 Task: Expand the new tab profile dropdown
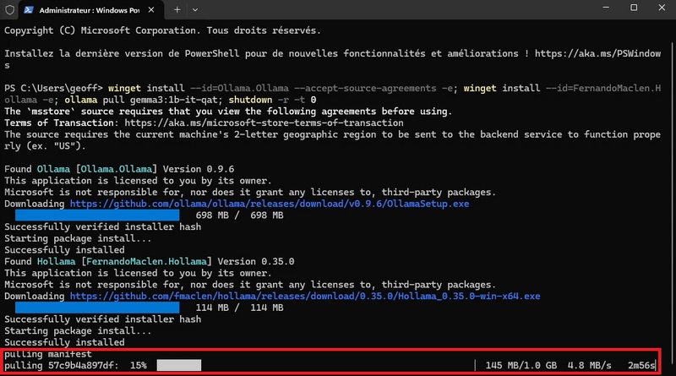195,9
